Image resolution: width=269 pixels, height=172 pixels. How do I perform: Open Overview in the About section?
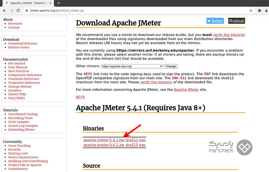coord(15,24)
